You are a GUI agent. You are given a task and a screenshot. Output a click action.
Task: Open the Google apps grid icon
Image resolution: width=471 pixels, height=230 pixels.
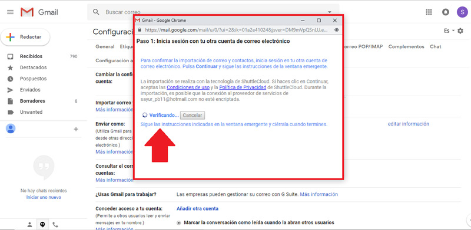click(429, 12)
